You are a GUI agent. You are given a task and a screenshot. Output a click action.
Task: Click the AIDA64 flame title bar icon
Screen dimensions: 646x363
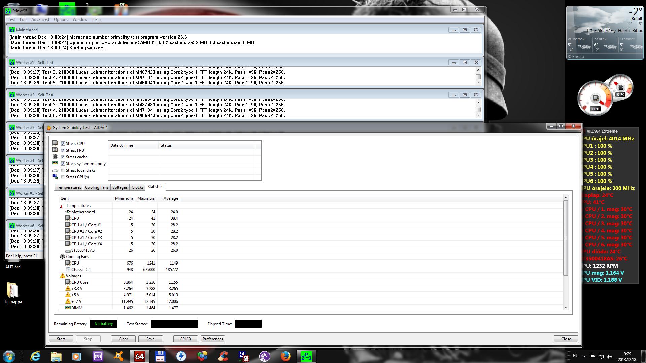[x=49, y=128]
